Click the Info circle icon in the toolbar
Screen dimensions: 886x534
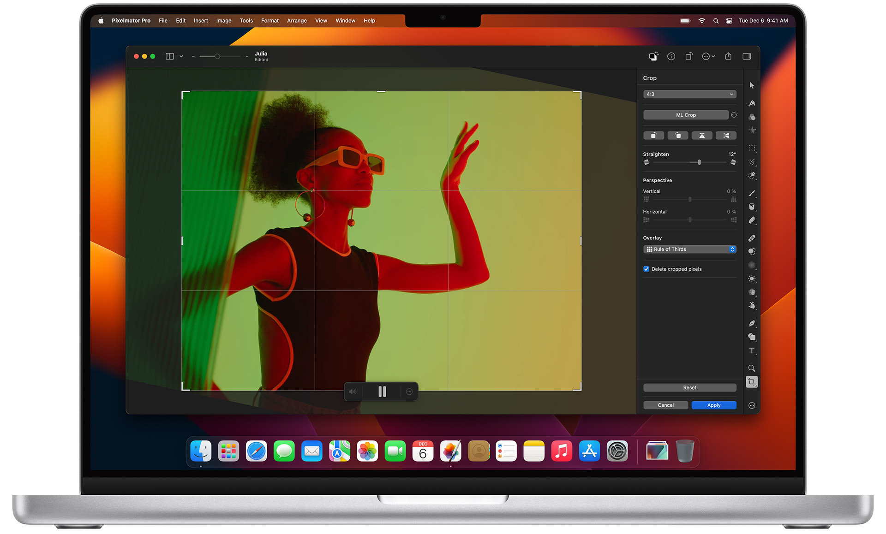(671, 56)
